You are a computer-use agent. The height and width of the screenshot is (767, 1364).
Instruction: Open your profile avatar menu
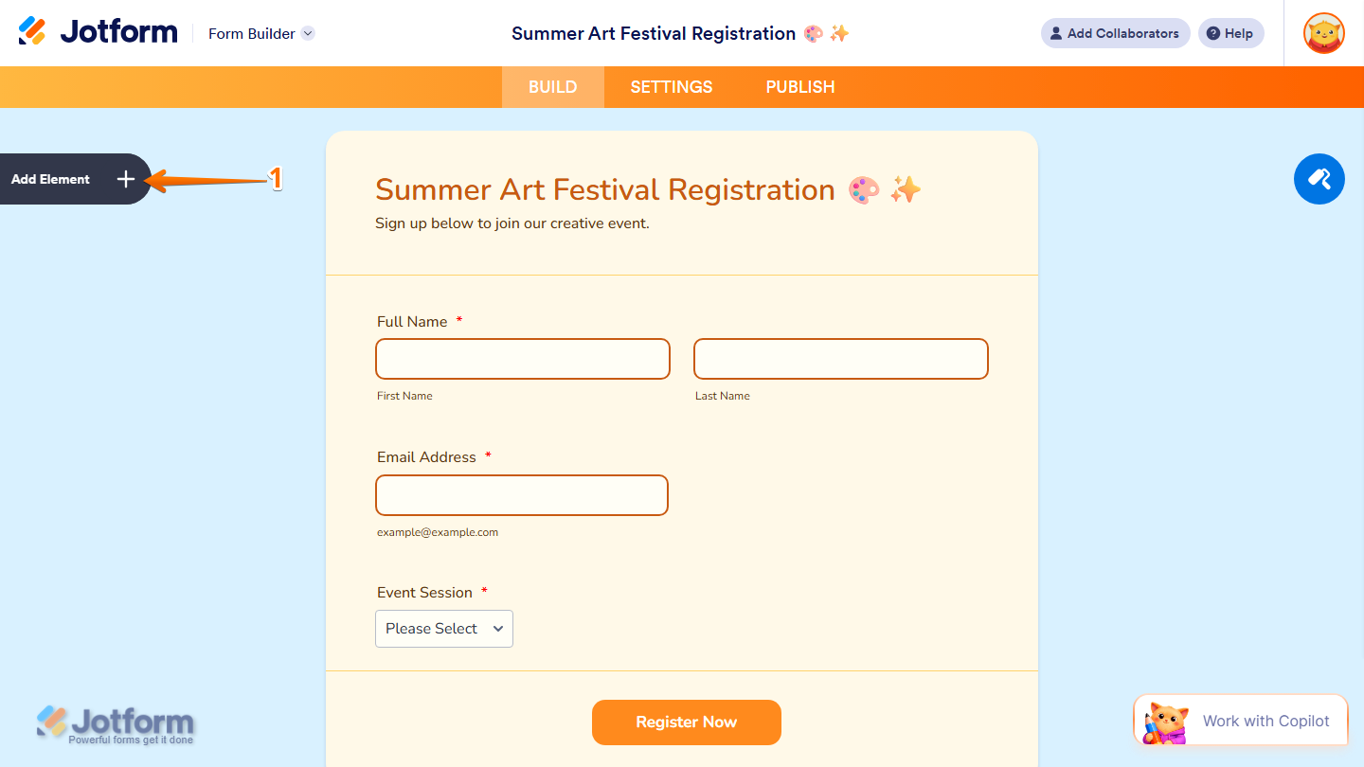1322,33
